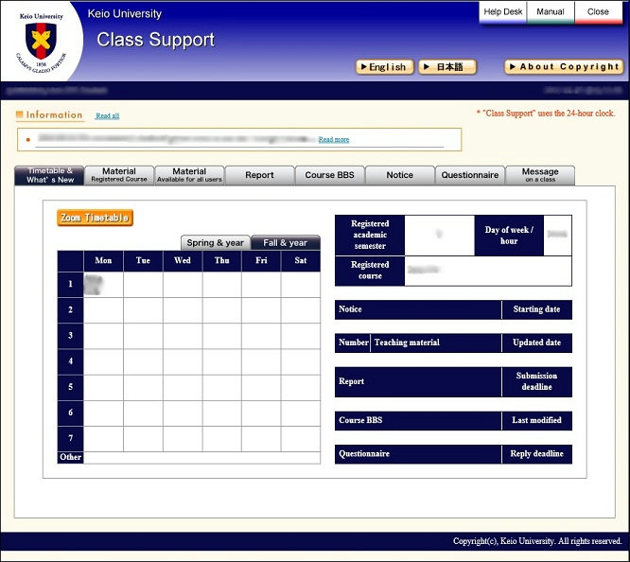The image size is (630, 562).
Task: Go to the Report tab
Action: (x=259, y=175)
